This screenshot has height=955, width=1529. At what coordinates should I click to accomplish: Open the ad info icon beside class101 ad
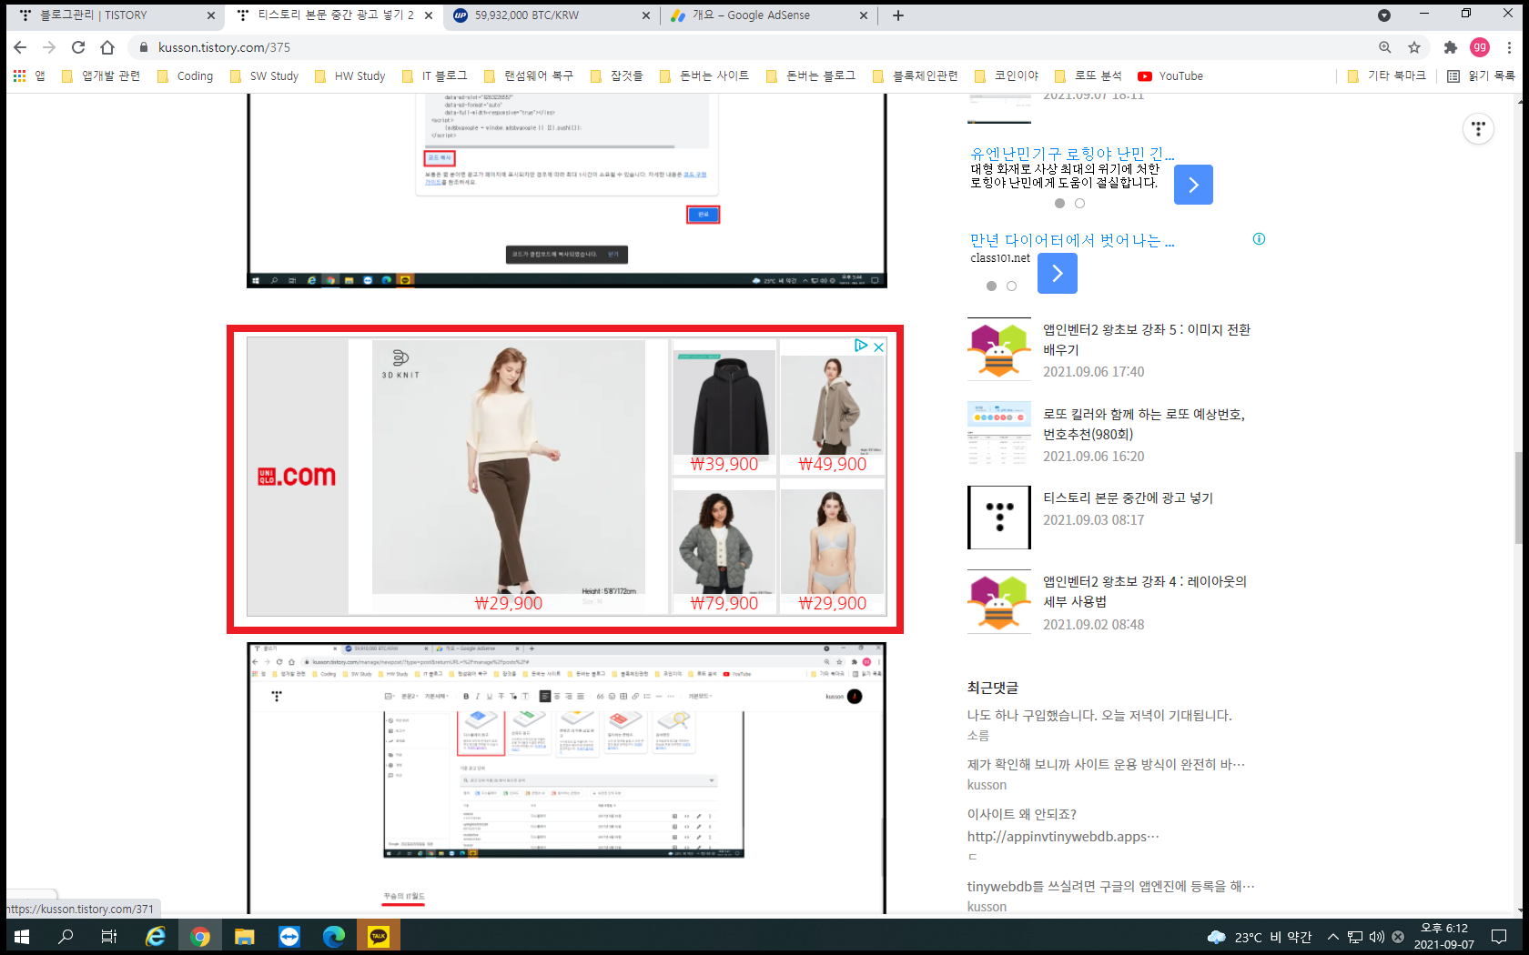(x=1259, y=239)
